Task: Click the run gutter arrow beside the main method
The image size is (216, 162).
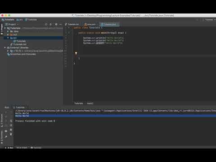Action: point(69,33)
